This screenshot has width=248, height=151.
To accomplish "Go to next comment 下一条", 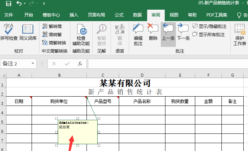I will [183, 32].
